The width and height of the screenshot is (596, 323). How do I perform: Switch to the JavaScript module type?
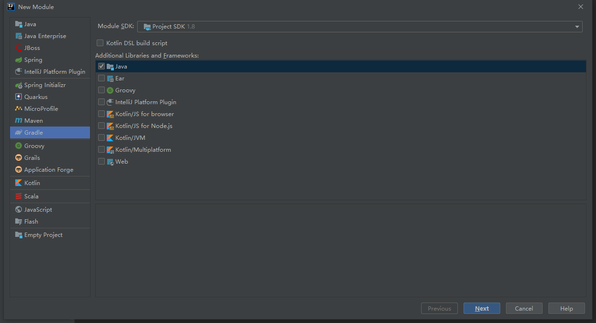50,210
